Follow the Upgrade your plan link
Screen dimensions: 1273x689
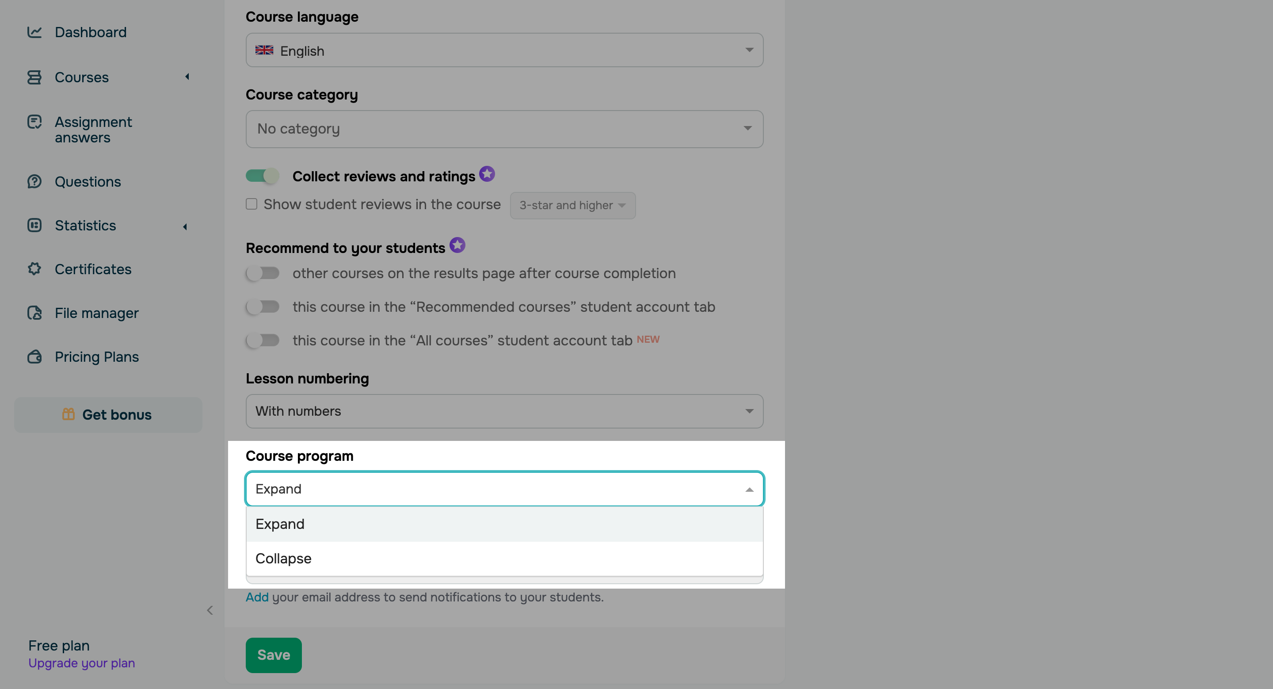(81, 663)
